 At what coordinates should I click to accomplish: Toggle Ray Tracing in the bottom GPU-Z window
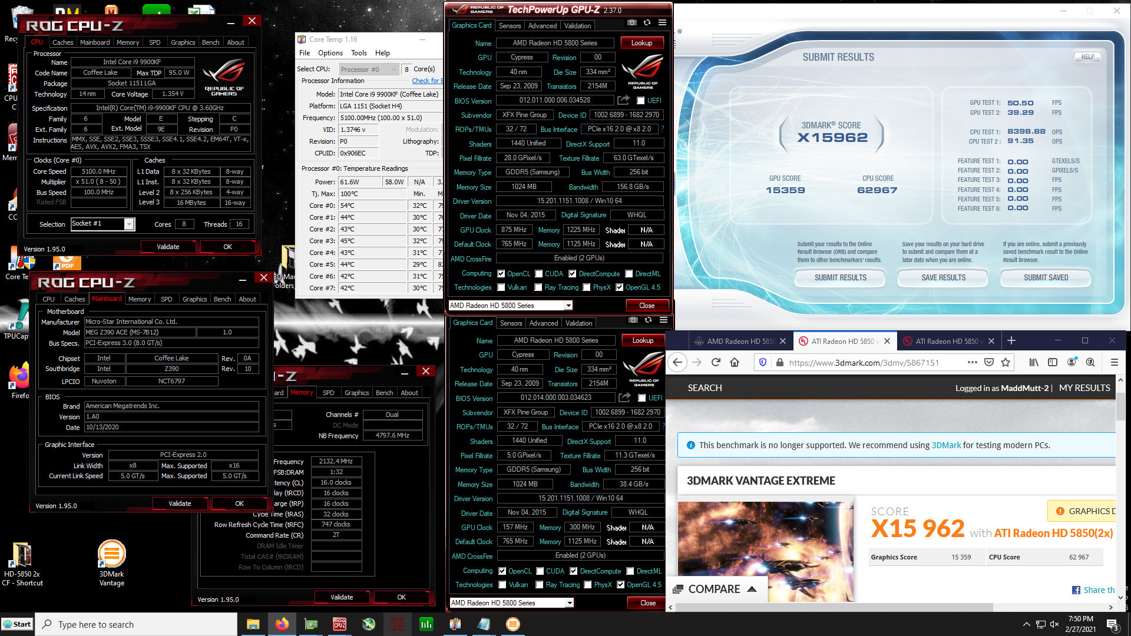pos(539,585)
